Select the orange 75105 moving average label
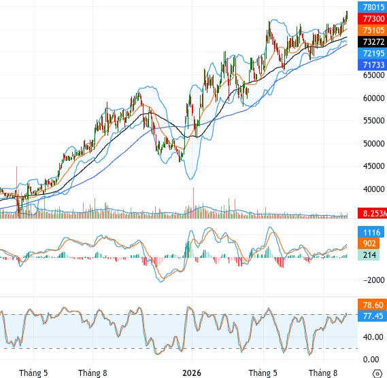387x378 pixels. tap(373, 31)
